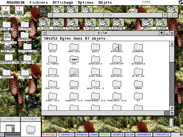Click the F:\* window title bar

pos(108,15)
